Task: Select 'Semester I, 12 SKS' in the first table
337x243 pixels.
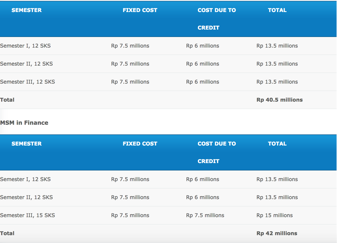Action: pos(25,46)
